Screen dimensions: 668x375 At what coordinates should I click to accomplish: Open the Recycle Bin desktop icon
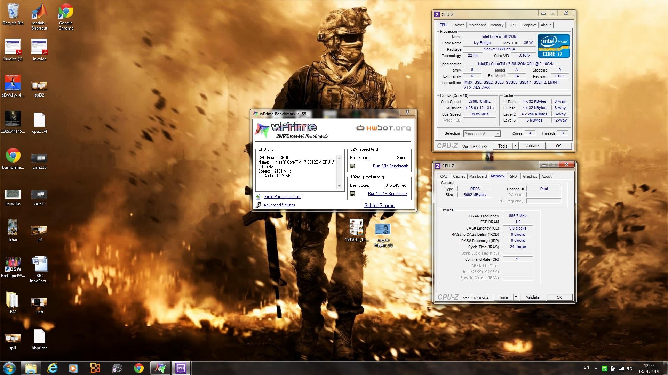coord(13,14)
